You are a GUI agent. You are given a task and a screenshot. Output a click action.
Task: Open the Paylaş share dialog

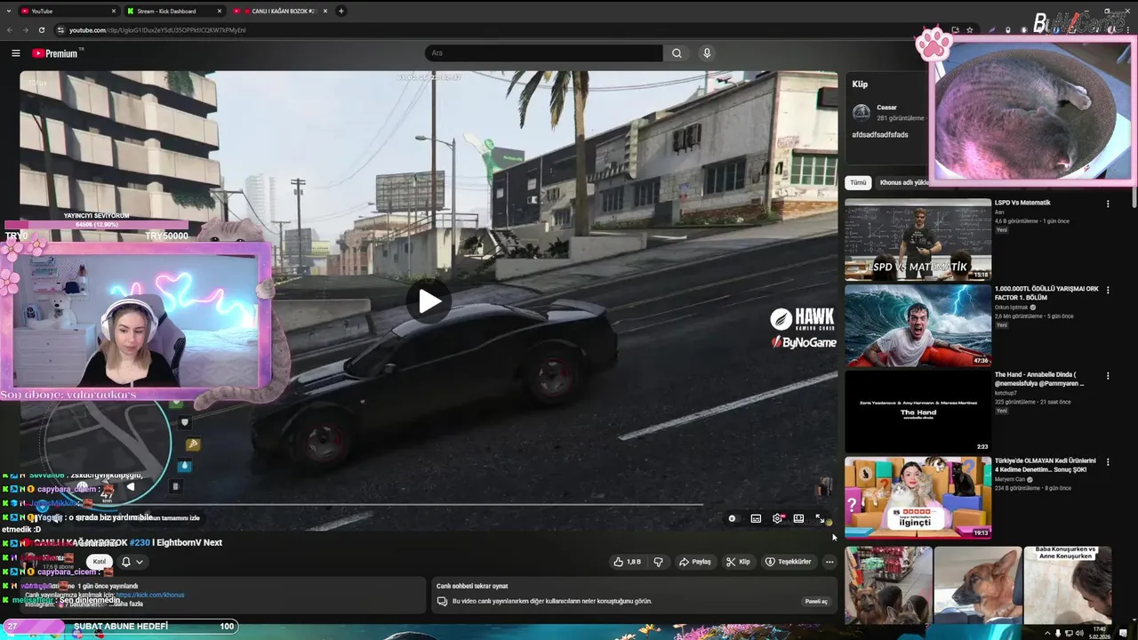tap(695, 562)
